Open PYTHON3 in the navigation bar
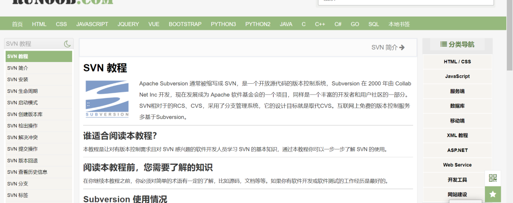Screen dimensions: 513x203 (223, 24)
